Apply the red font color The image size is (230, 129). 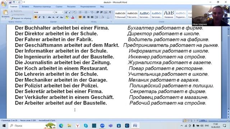click(73, 17)
